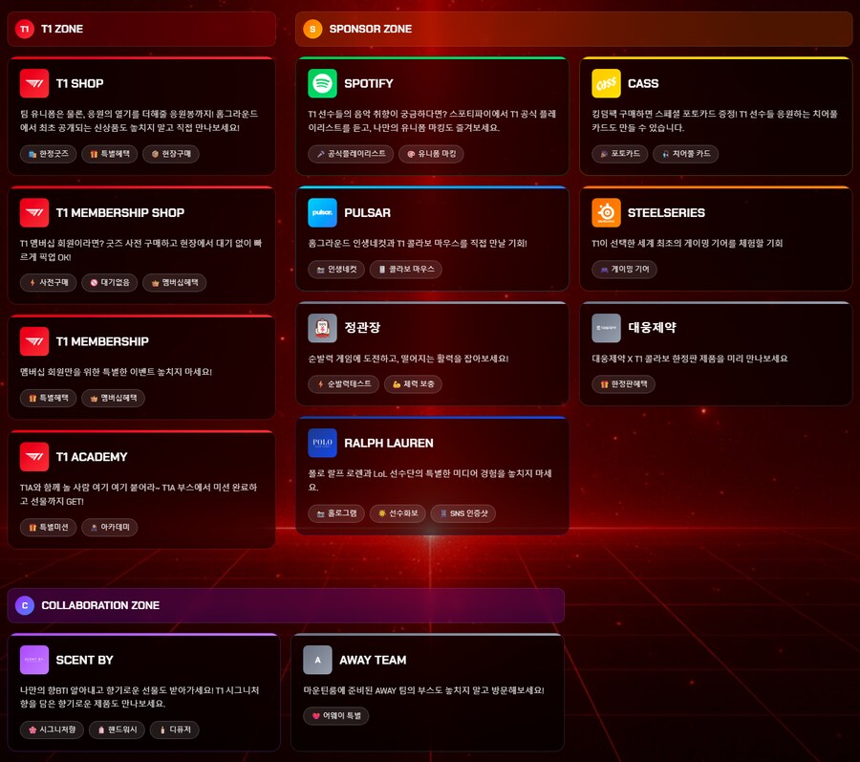Click the "정관장" card title
860x762 pixels.
coord(362,328)
